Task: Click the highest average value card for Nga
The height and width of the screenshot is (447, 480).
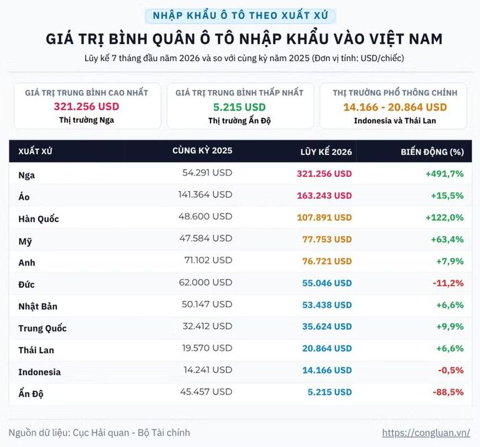Action: pyautogui.click(x=87, y=106)
